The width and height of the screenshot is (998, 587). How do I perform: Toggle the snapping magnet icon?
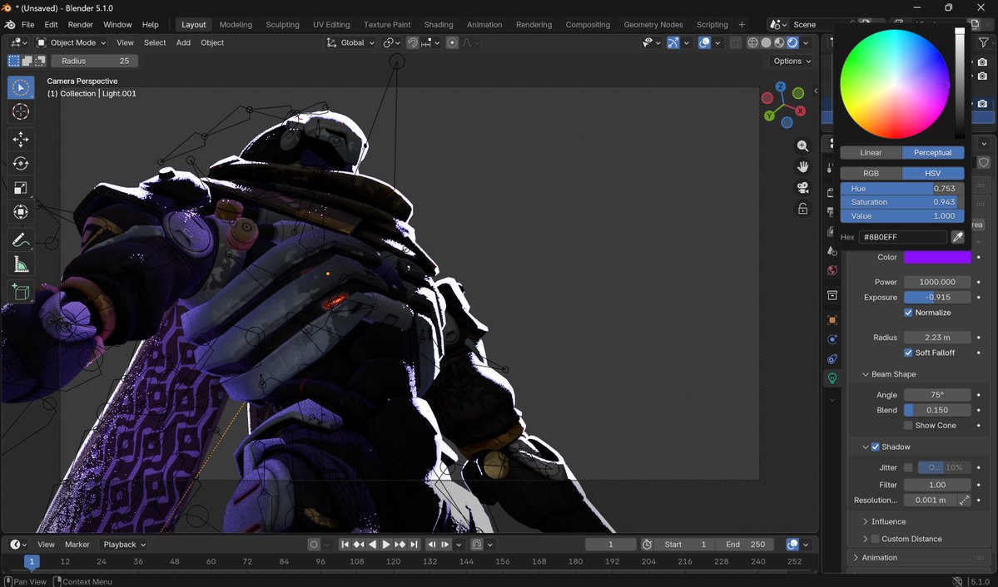[x=413, y=42]
